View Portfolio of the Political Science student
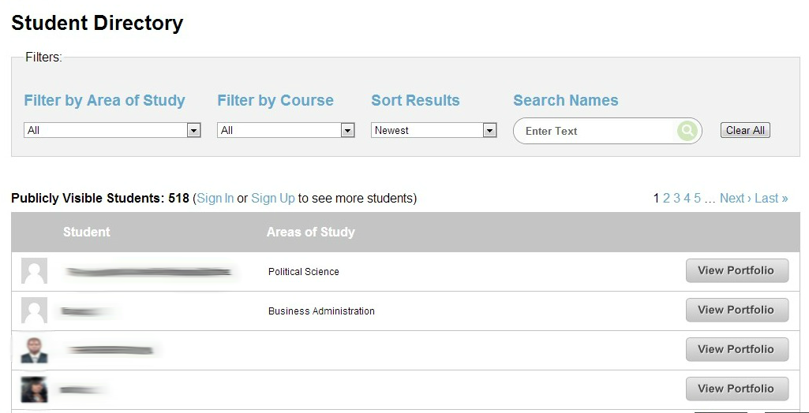The width and height of the screenshot is (809, 413). point(736,270)
